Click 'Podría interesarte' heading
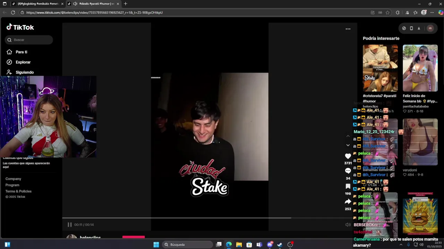This screenshot has width=444, height=249. [x=381, y=38]
